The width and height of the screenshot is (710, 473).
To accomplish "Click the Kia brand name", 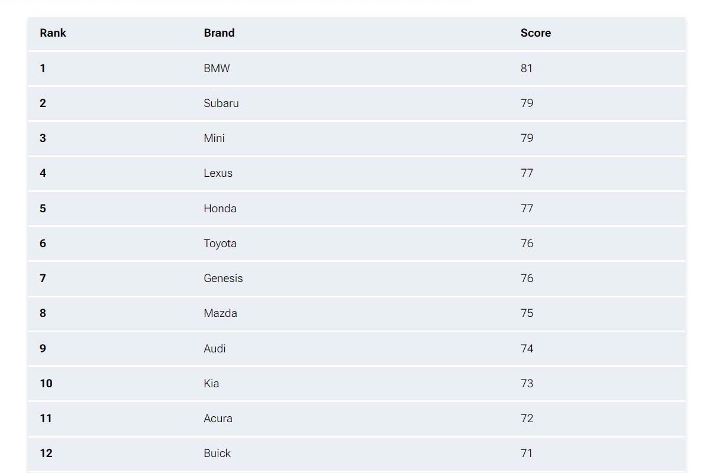I will (x=211, y=384).
